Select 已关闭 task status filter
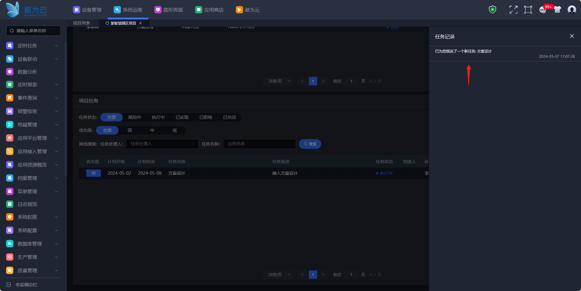Image resolution: width=581 pixels, height=291 pixels. pos(229,117)
